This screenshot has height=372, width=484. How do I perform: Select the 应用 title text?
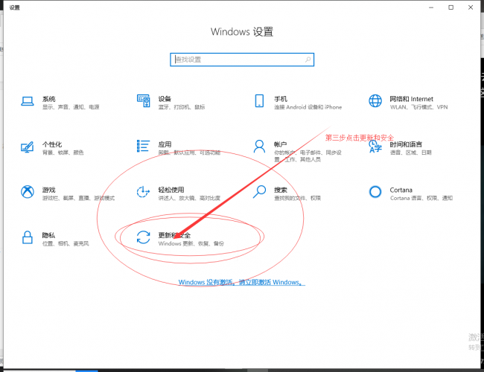(165, 144)
